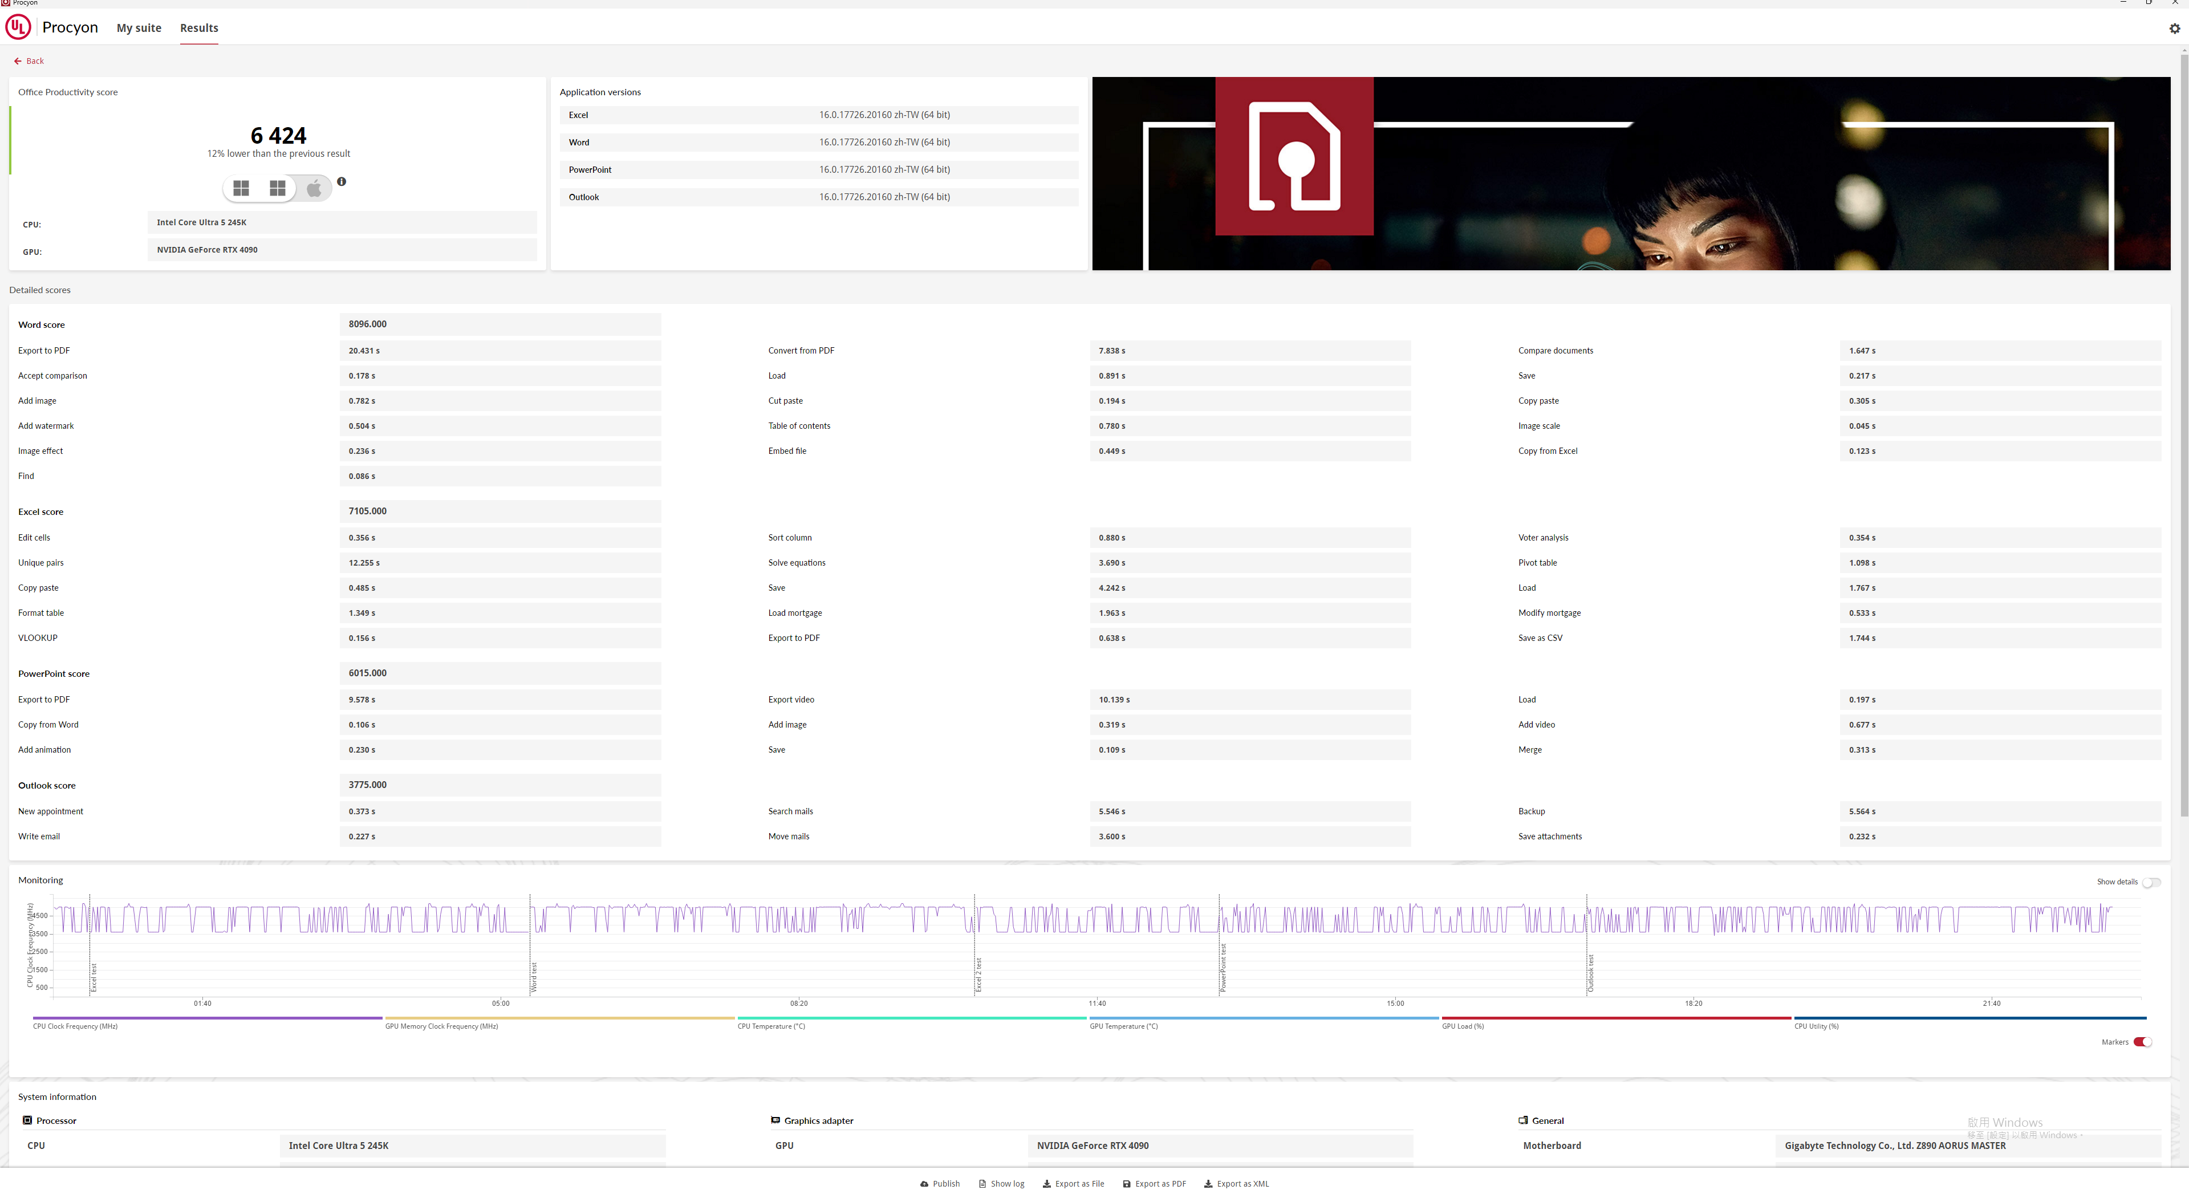Click the 6 424 overall score
This screenshot has height=1202, width=2189.
coord(279,135)
